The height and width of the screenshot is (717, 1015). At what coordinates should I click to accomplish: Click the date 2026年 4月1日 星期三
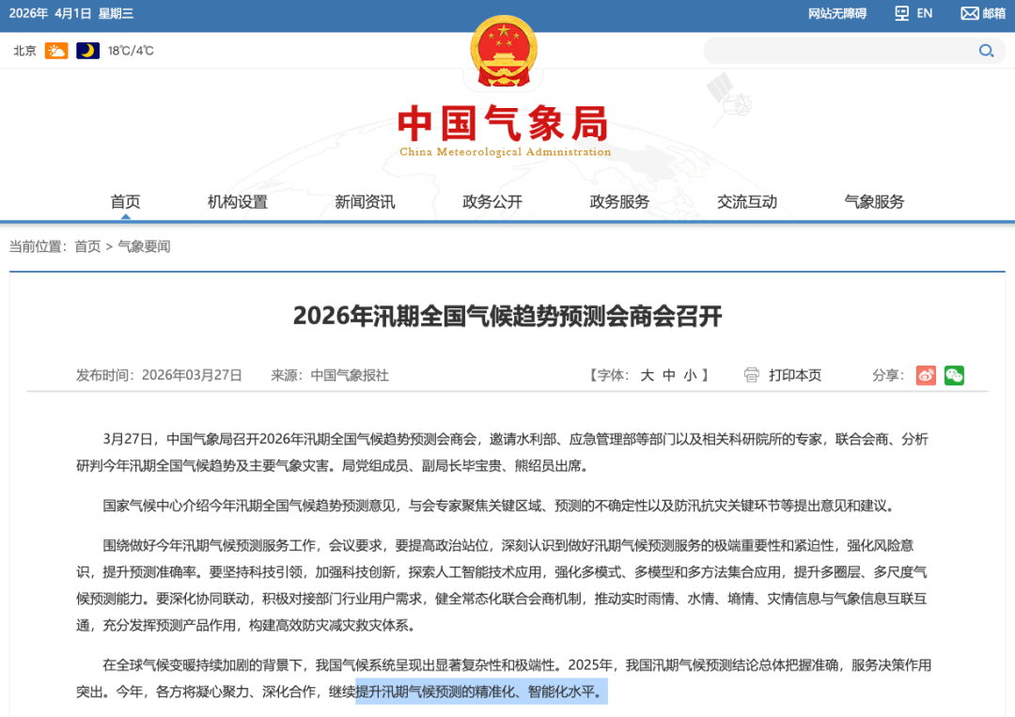(x=71, y=13)
